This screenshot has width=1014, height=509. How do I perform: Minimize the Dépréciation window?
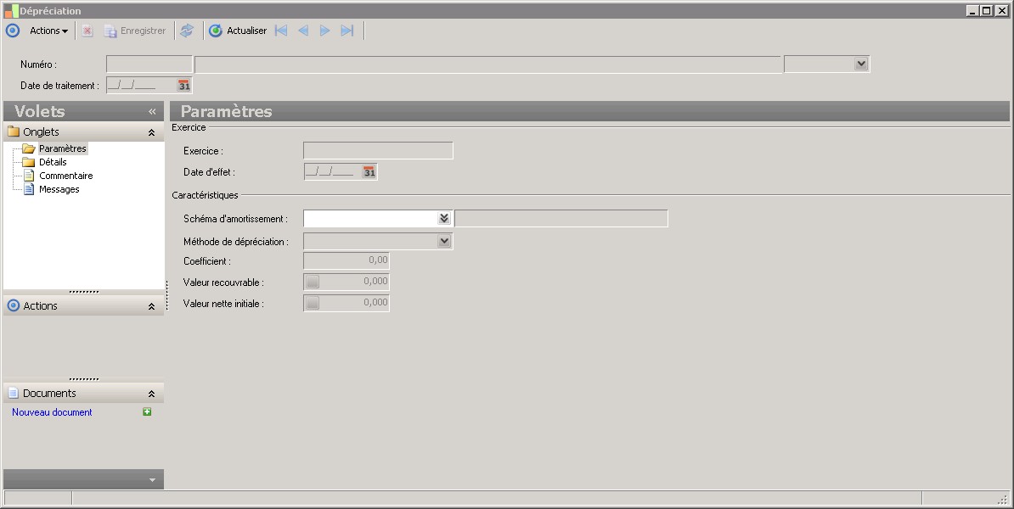click(x=973, y=10)
